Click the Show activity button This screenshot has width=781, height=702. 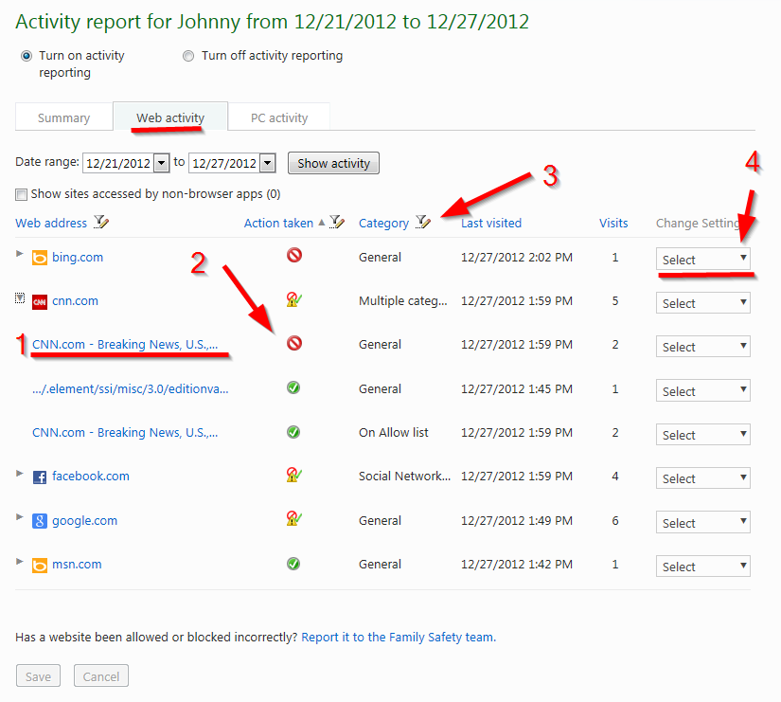coord(333,163)
